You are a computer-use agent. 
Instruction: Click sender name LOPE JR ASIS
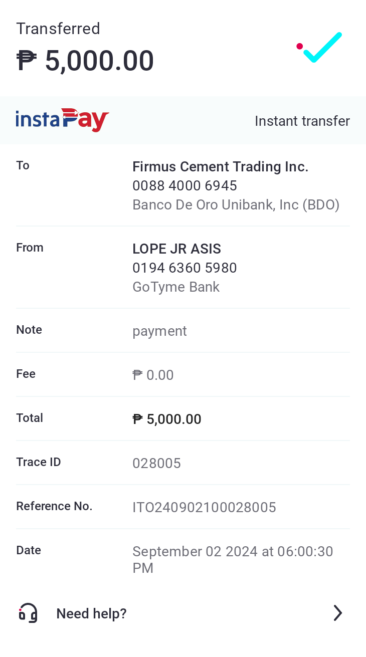click(176, 249)
